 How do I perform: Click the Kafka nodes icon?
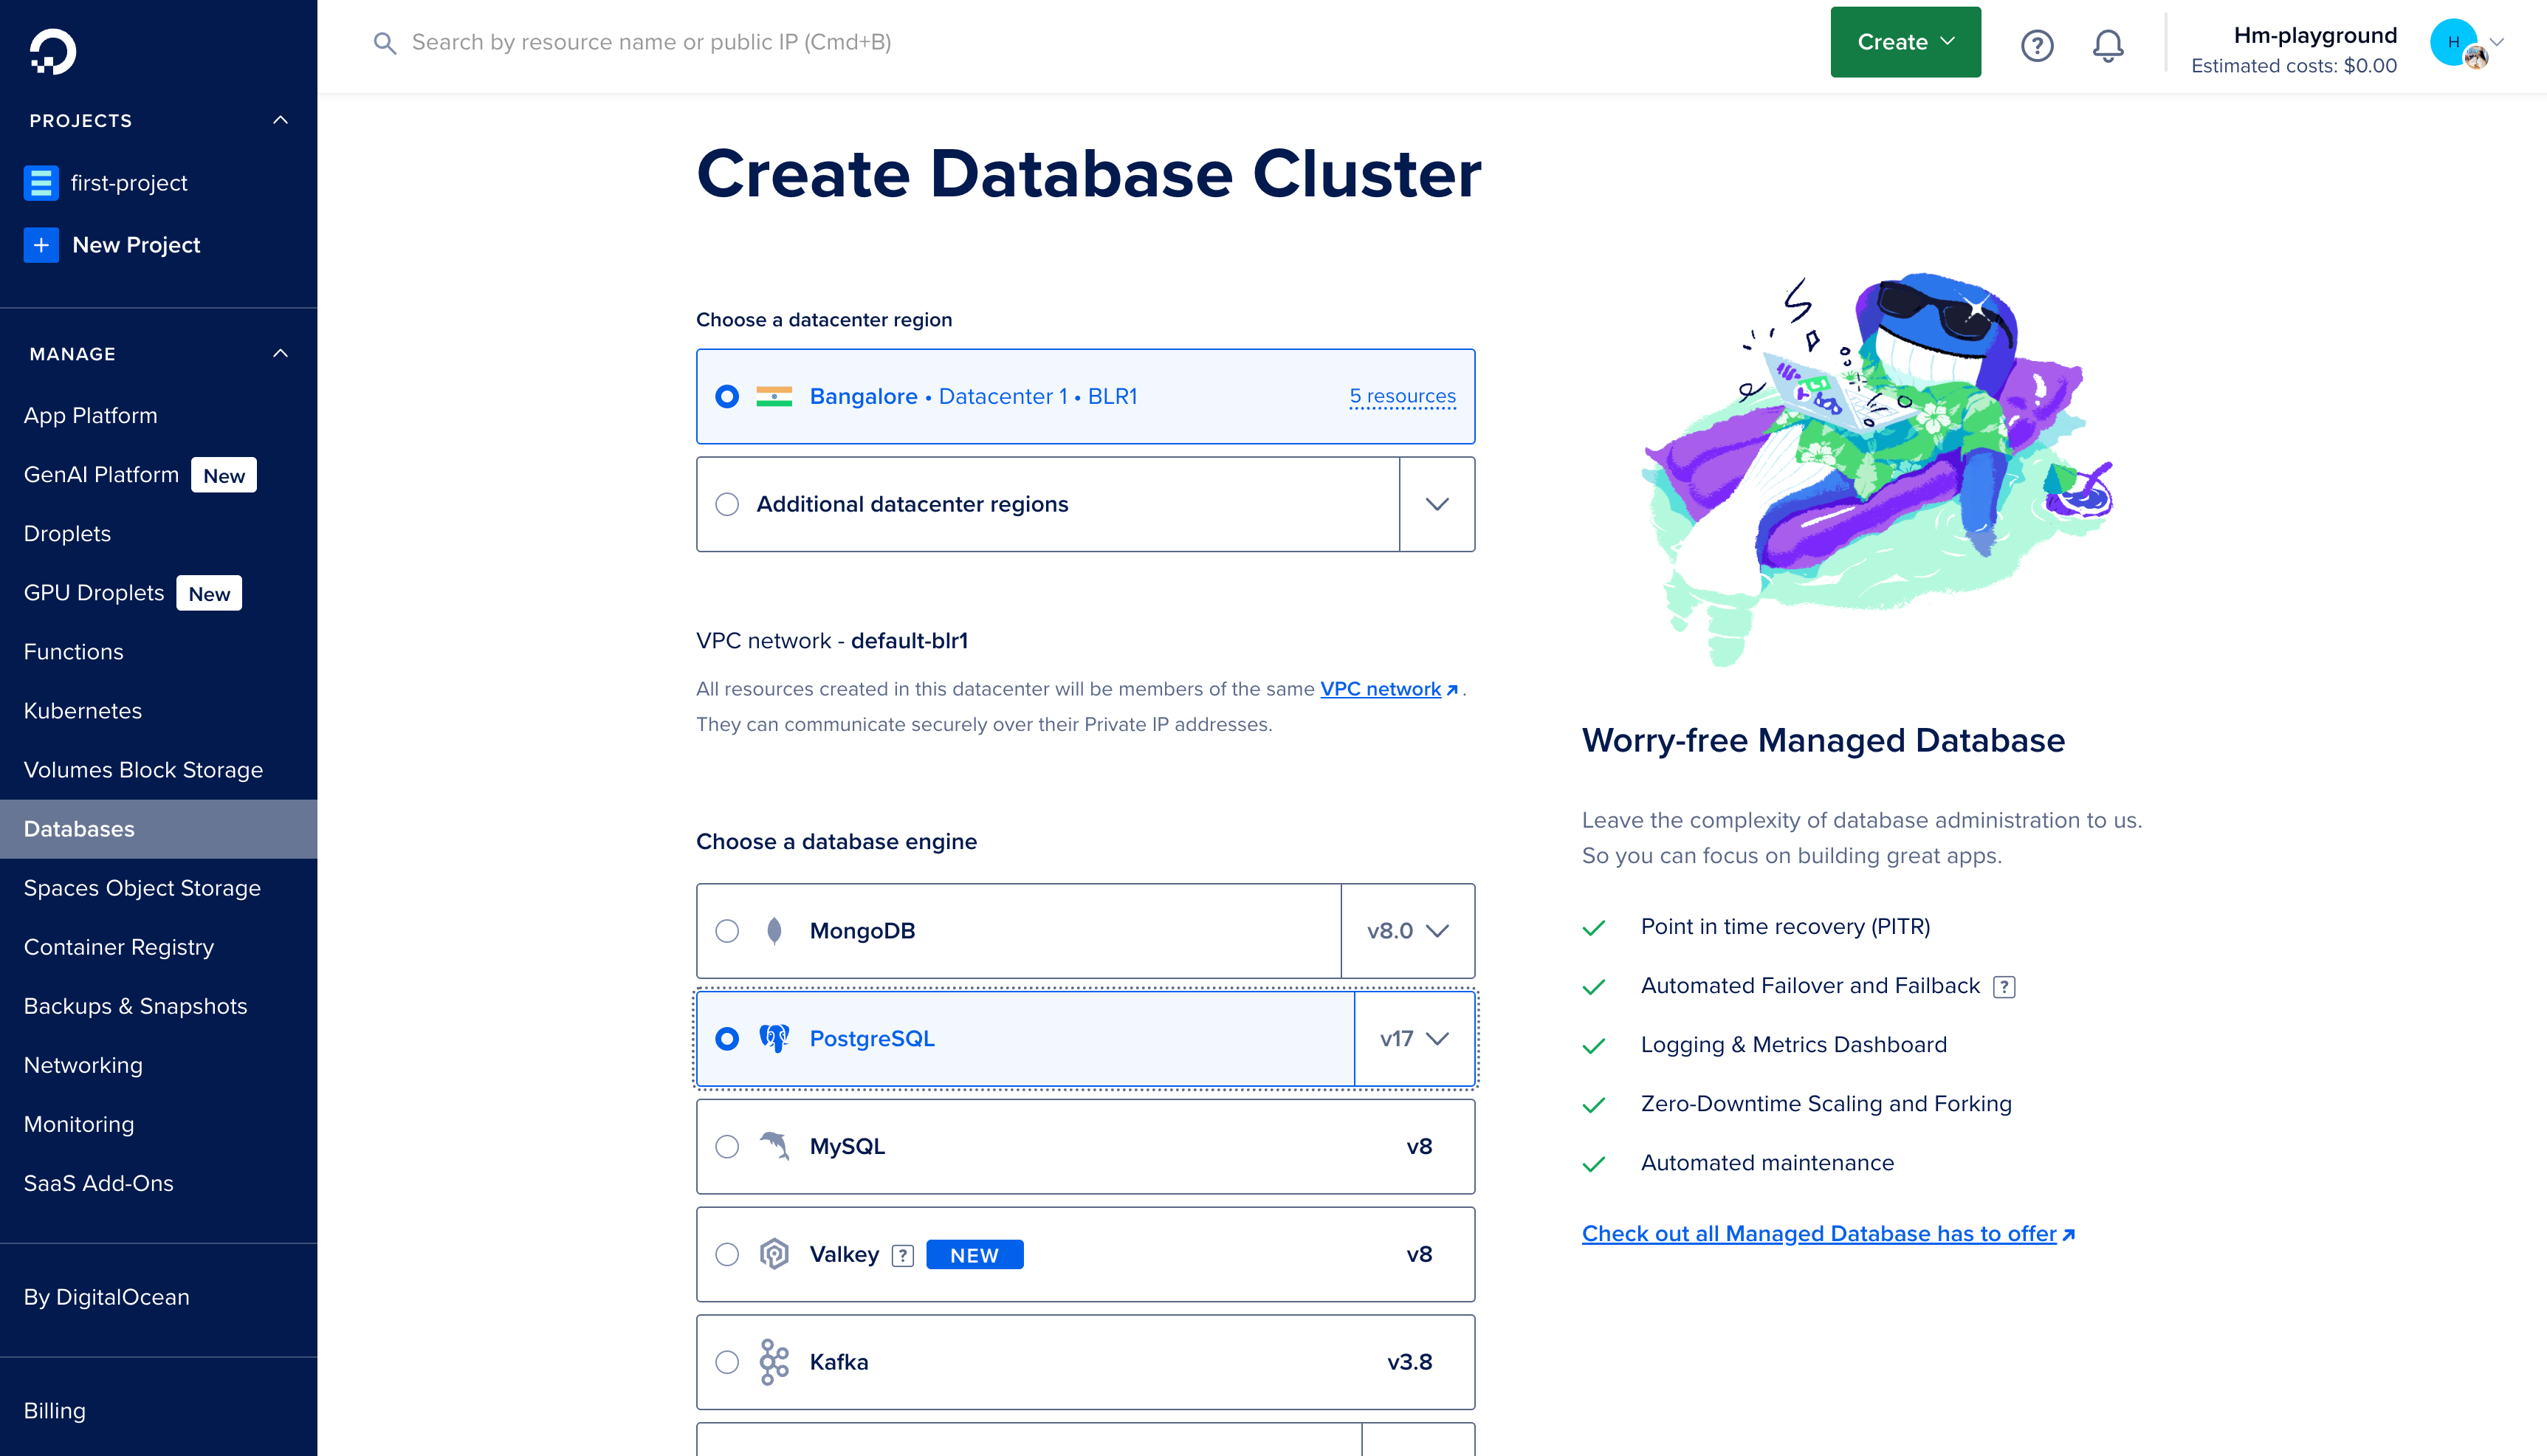(x=774, y=1362)
